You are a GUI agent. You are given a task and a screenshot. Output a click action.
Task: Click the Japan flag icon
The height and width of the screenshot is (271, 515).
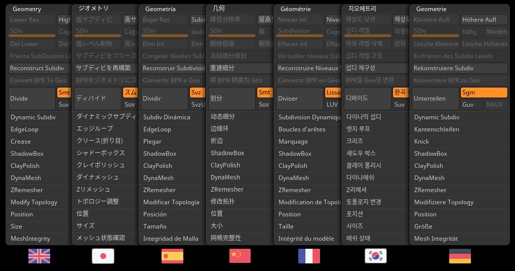[103, 256]
